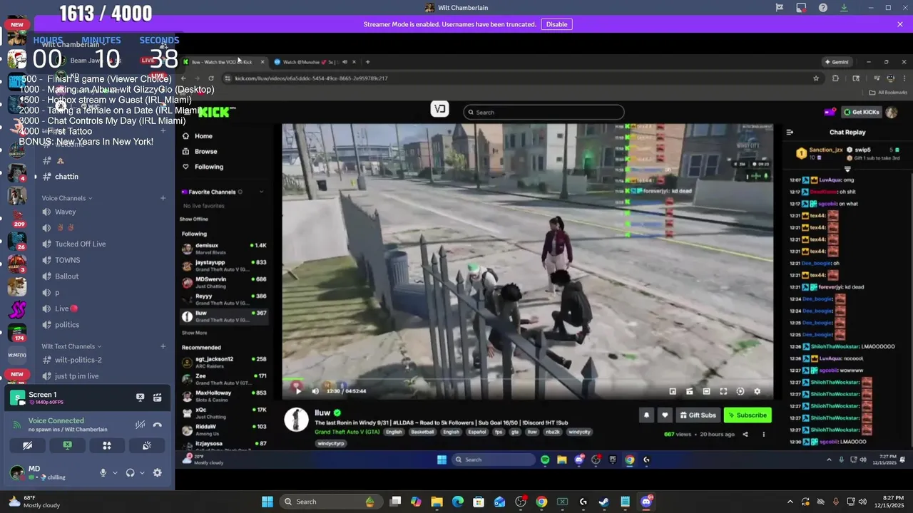Dismiss the Streamer Mode banner
This screenshot has height=513, width=913.
coord(899,24)
